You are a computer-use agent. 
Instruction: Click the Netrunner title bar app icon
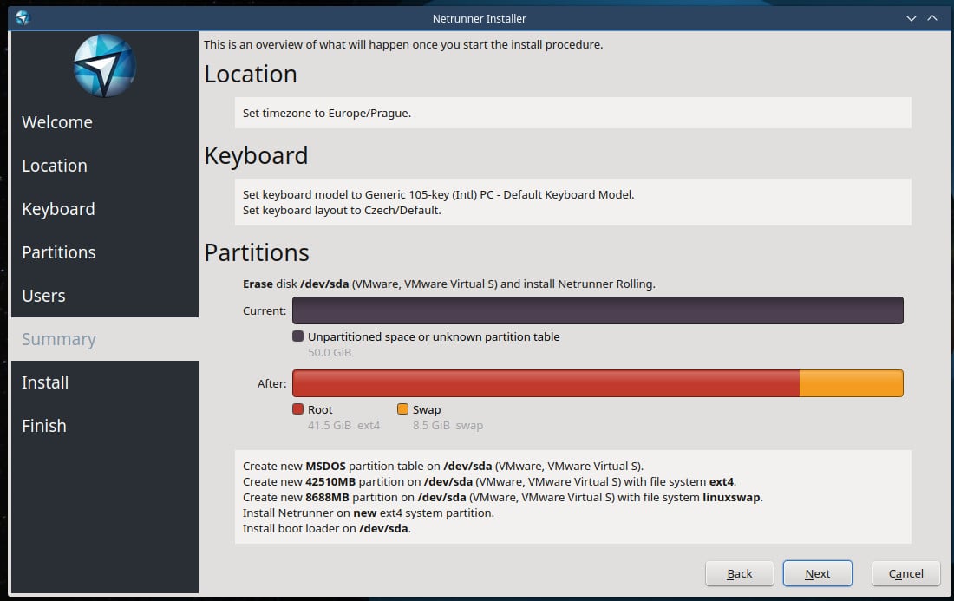pos(23,18)
